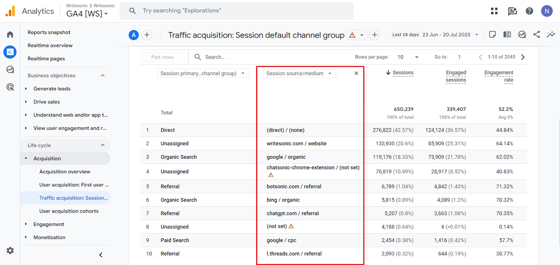The height and width of the screenshot is (265, 560).
Task: Collapse the Business objectives section
Action: [x=103, y=75]
